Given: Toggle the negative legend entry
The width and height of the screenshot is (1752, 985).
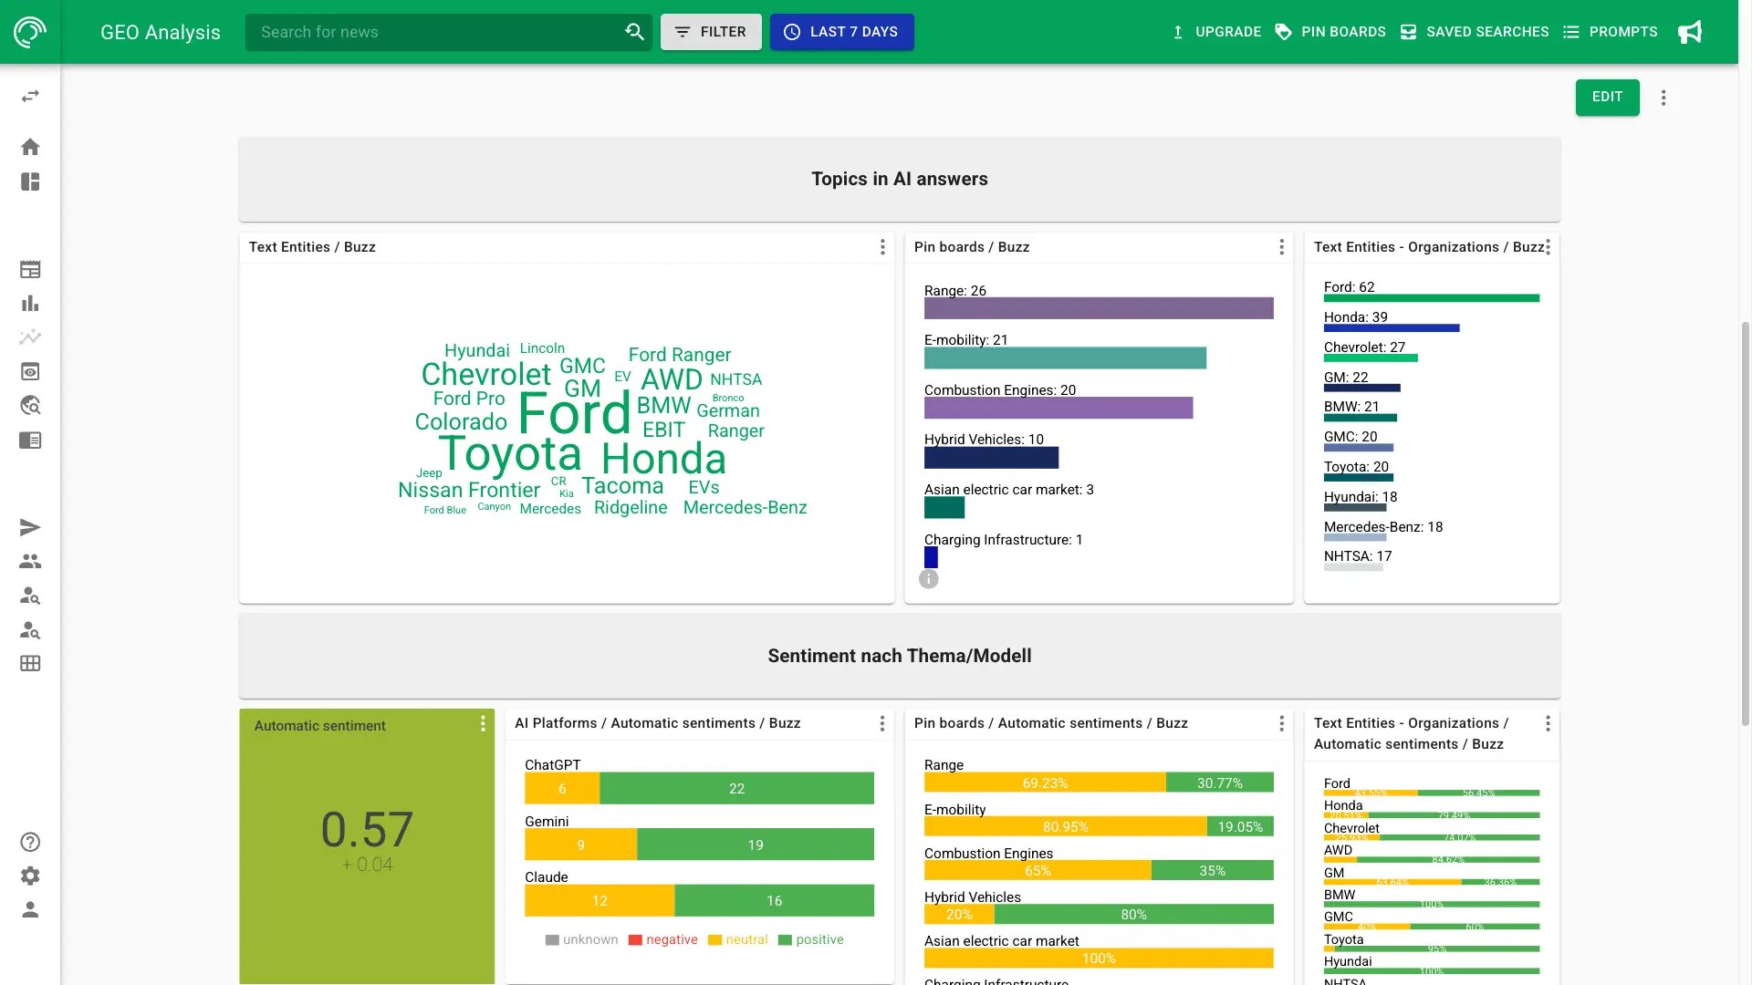Looking at the screenshot, I should tap(662, 940).
